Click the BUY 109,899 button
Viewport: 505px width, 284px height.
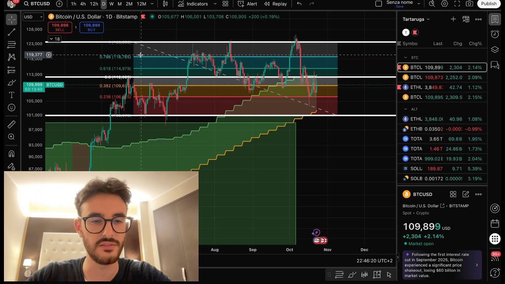pyautogui.click(x=92, y=27)
